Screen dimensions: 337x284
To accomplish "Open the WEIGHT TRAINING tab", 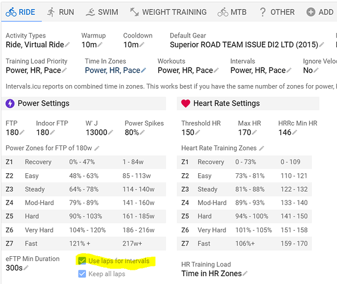I will [x=168, y=12].
